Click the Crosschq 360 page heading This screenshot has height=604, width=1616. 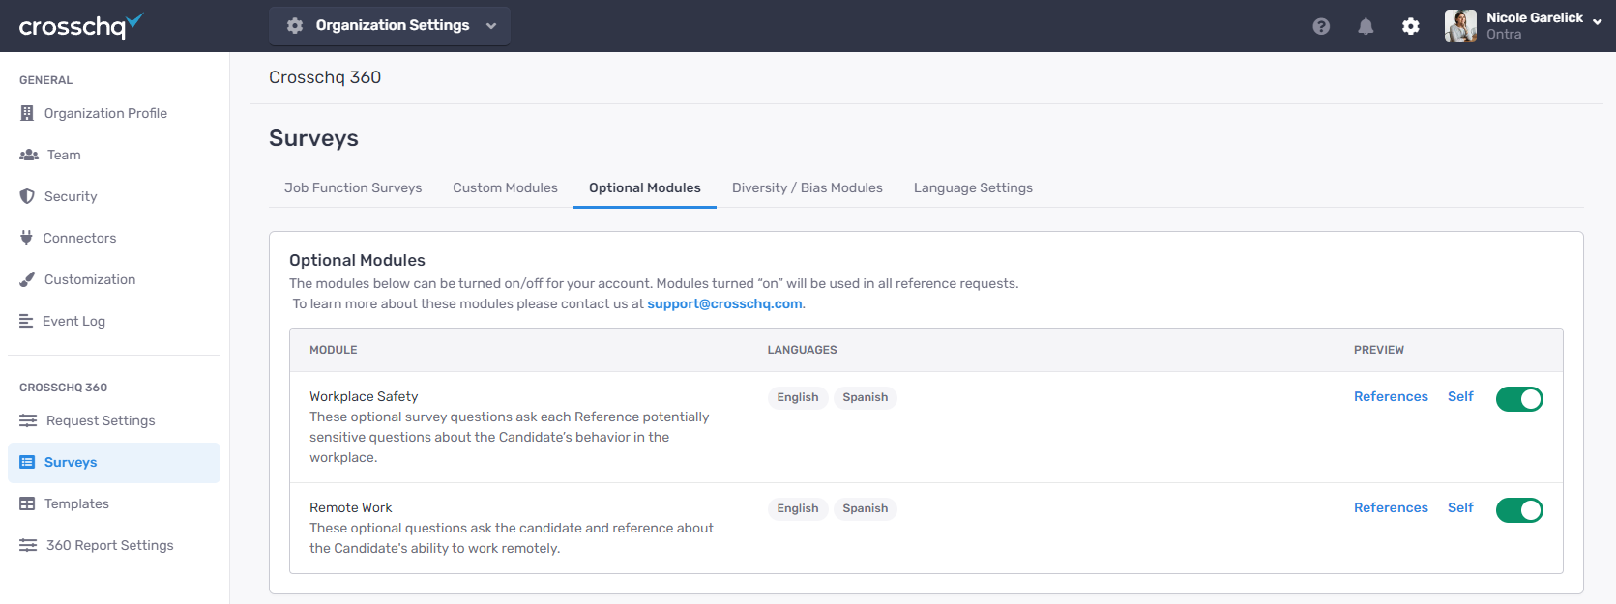point(325,77)
